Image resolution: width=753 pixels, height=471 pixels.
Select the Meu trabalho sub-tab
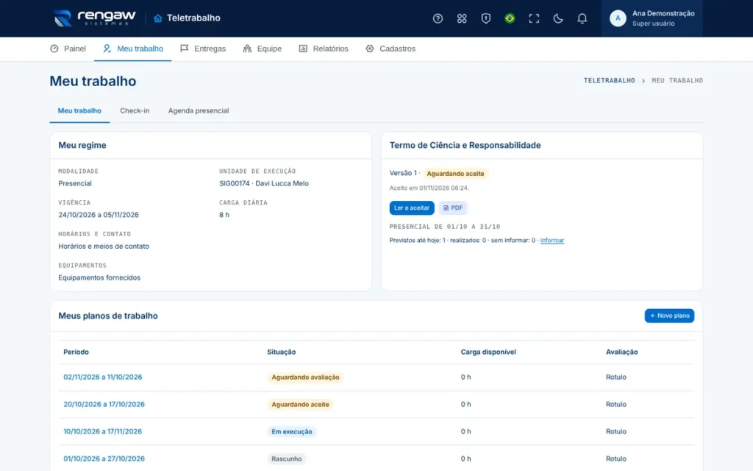(x=79, y=110)
